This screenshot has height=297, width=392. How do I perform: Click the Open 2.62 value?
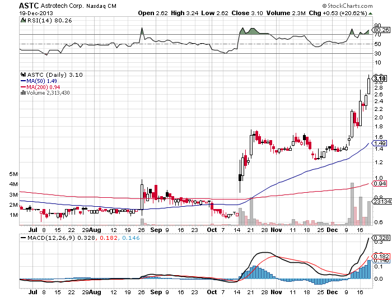(153, 13)
